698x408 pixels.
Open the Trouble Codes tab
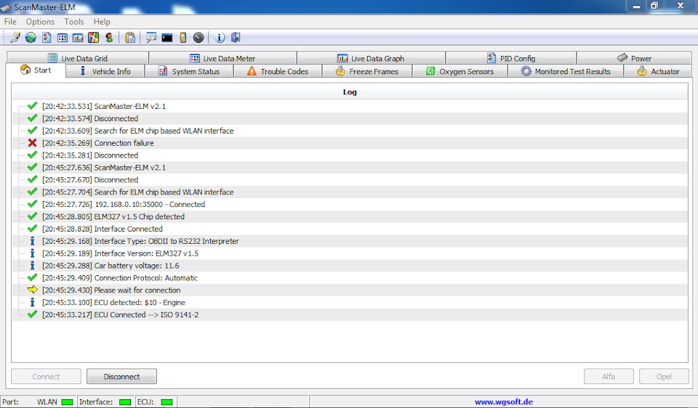coord(277,71)
